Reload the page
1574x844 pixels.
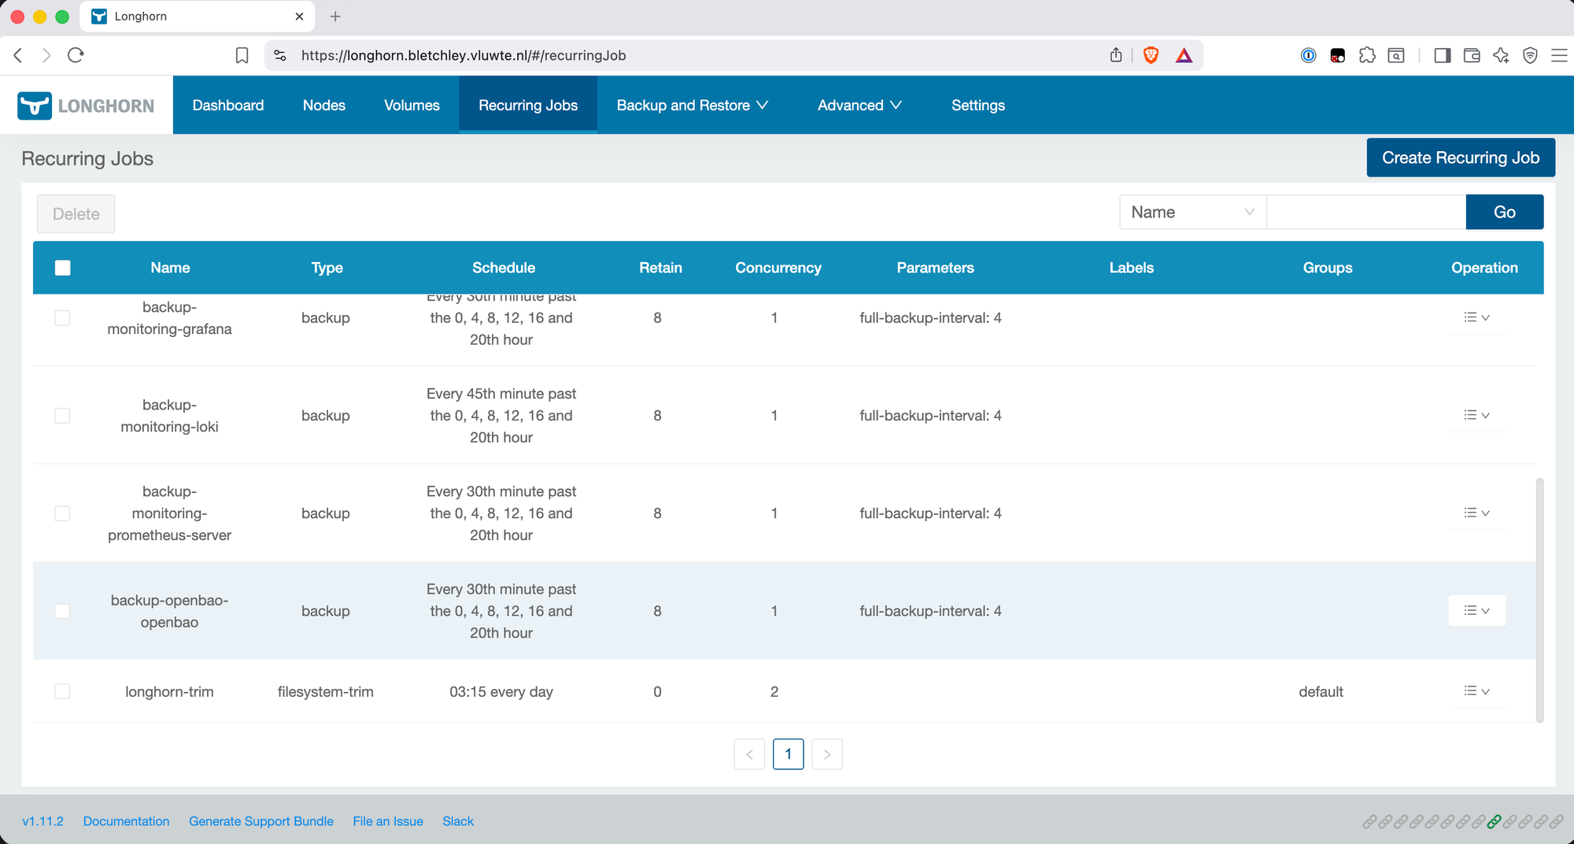tap(76, 55)
